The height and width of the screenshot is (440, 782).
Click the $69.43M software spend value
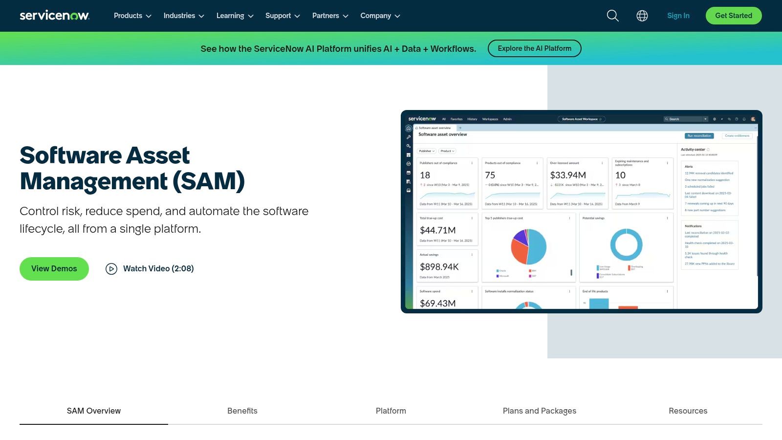[438, 304]
